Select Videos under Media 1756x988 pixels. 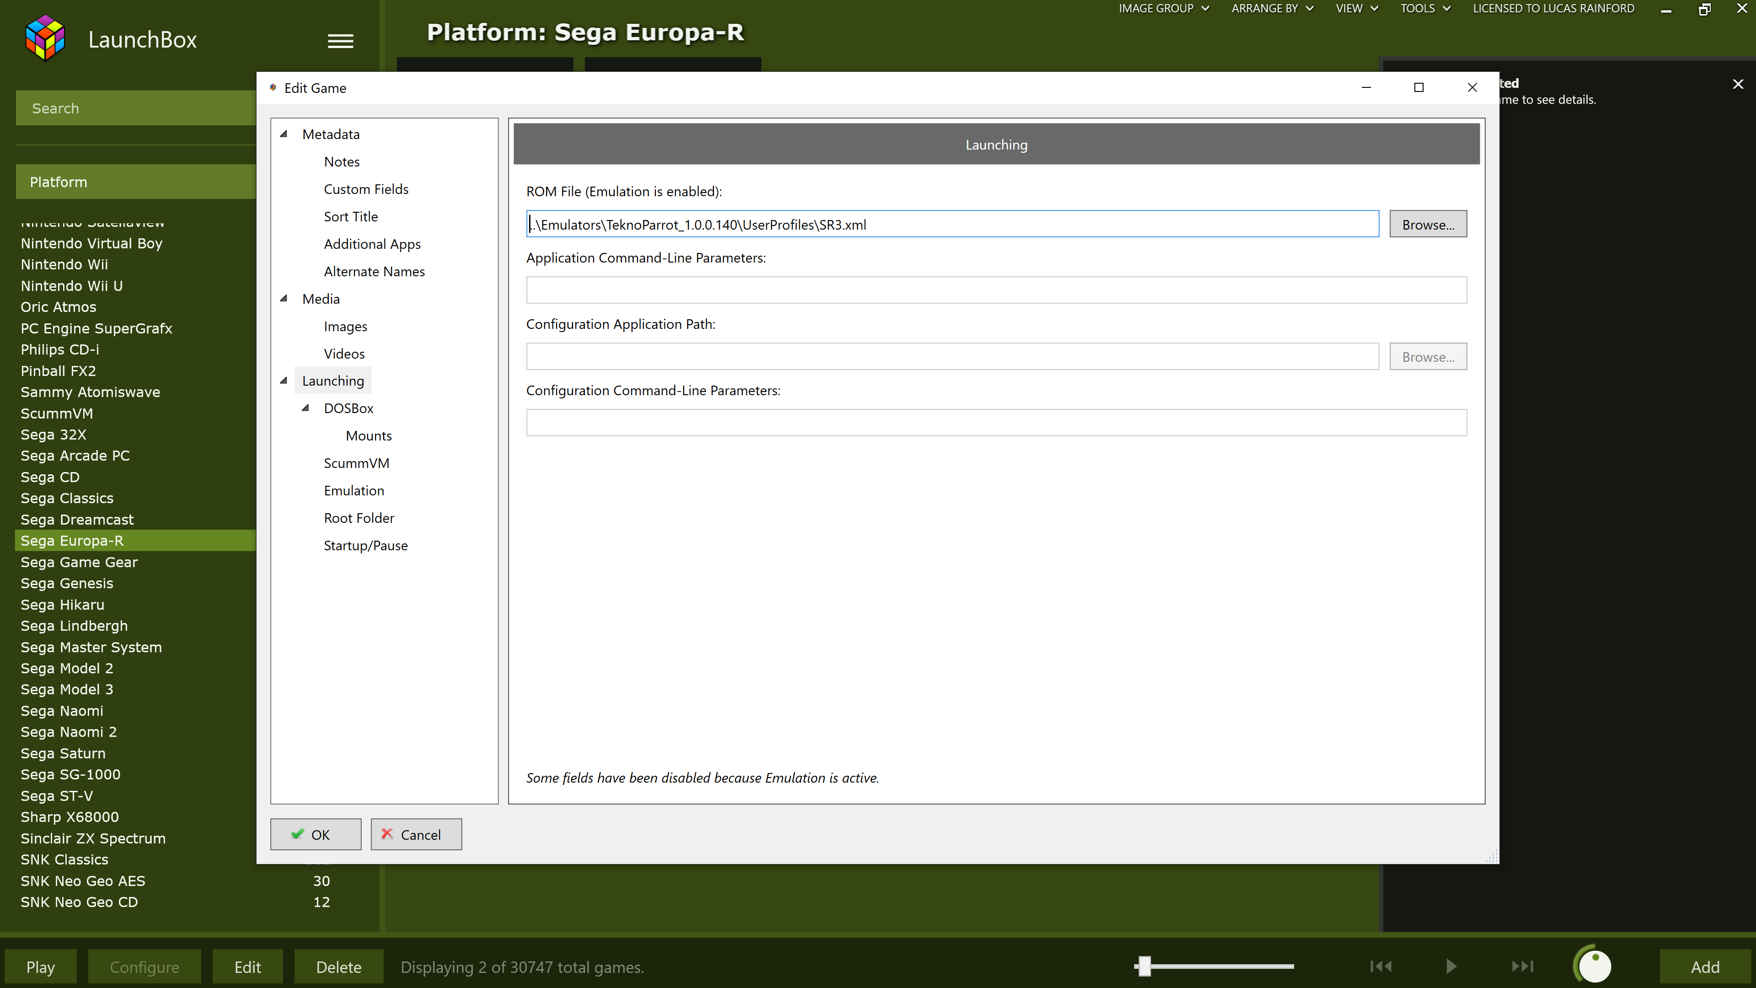point(344,353)
